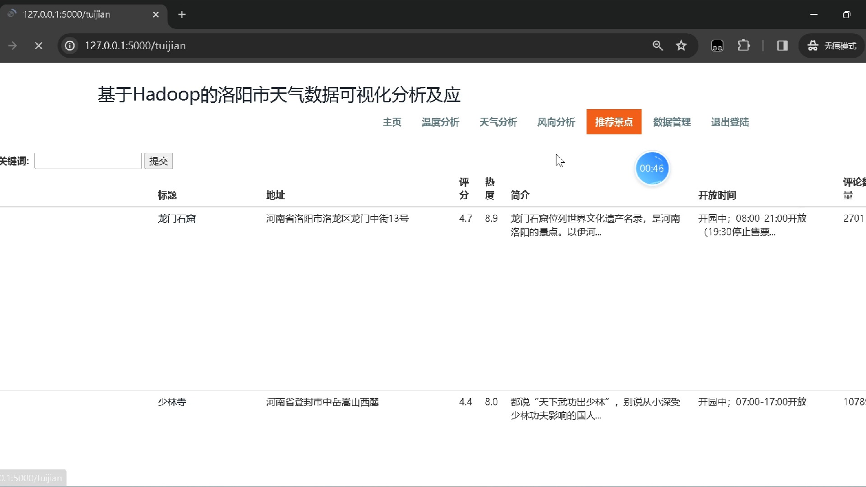Screen dimensions: 866x487
Task: Click the 评分 column header
Action: (464, 188)
